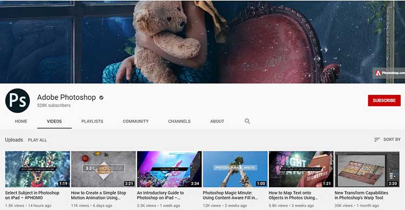The height and width of the screenshot is (210, 405).
Task: Open the Select Subject in Photoshop on iPad title
Action: tap(32, 195)
